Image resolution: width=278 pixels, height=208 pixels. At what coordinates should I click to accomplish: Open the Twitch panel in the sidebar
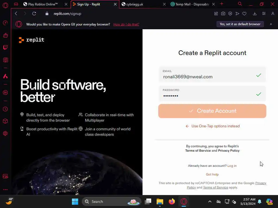tap(5, 47)
